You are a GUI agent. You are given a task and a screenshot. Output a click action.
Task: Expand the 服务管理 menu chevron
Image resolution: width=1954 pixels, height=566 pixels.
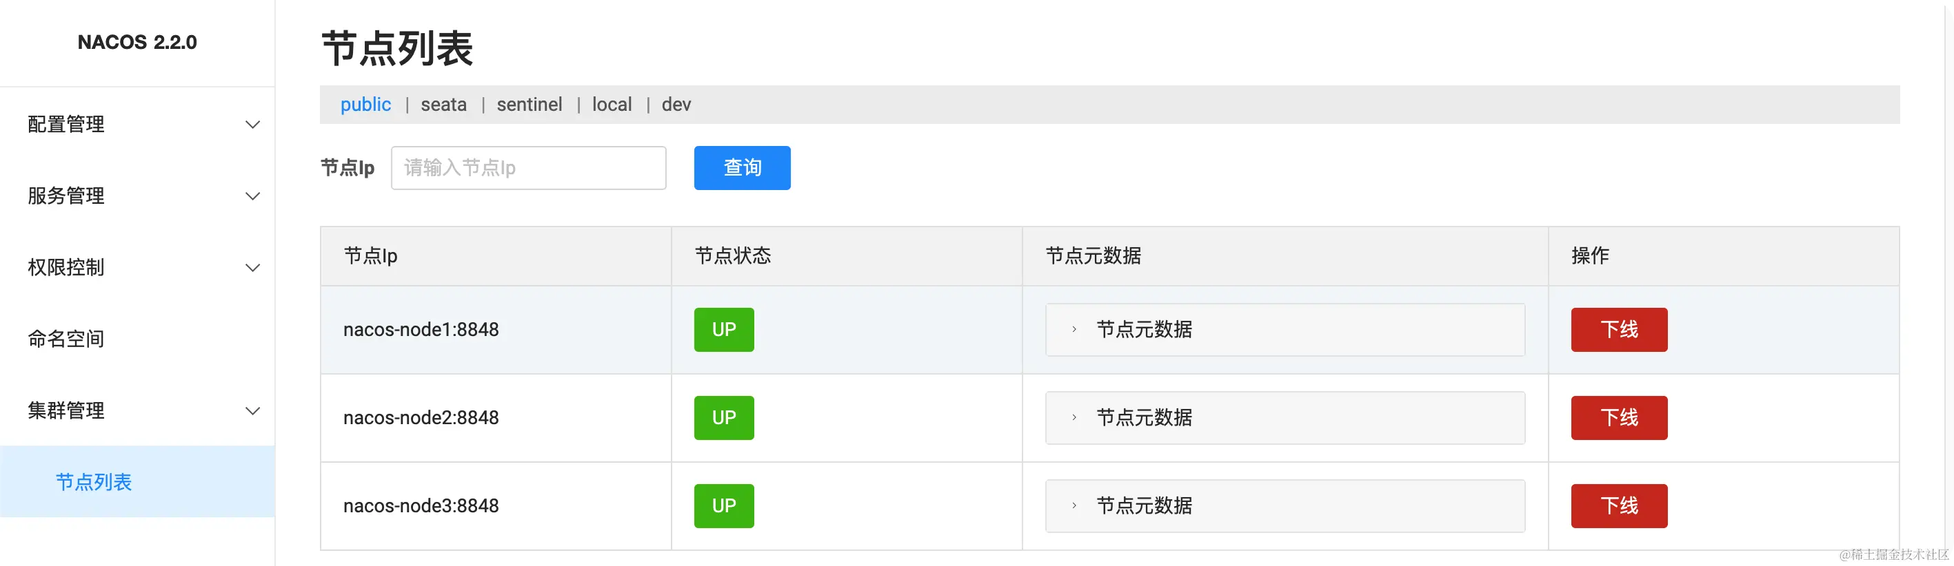pos(252,196)
